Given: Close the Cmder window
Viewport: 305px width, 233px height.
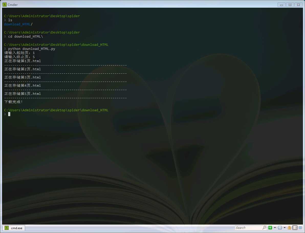Looking at the screenshot, I should tap(298, 5).
